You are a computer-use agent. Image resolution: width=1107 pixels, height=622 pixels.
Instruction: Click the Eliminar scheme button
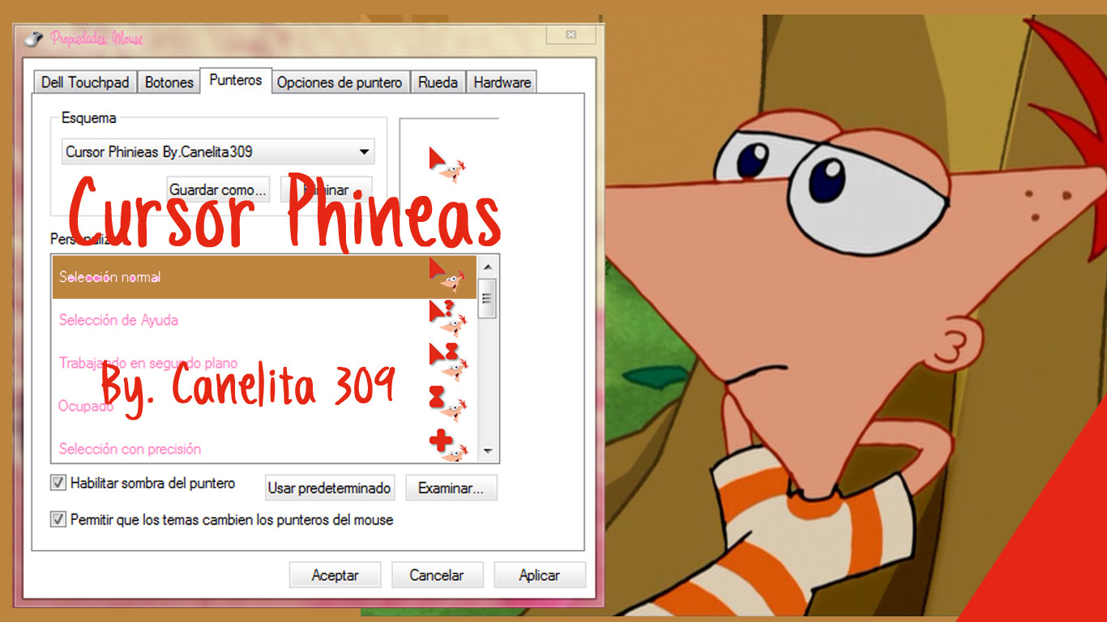tap(326, 190)
